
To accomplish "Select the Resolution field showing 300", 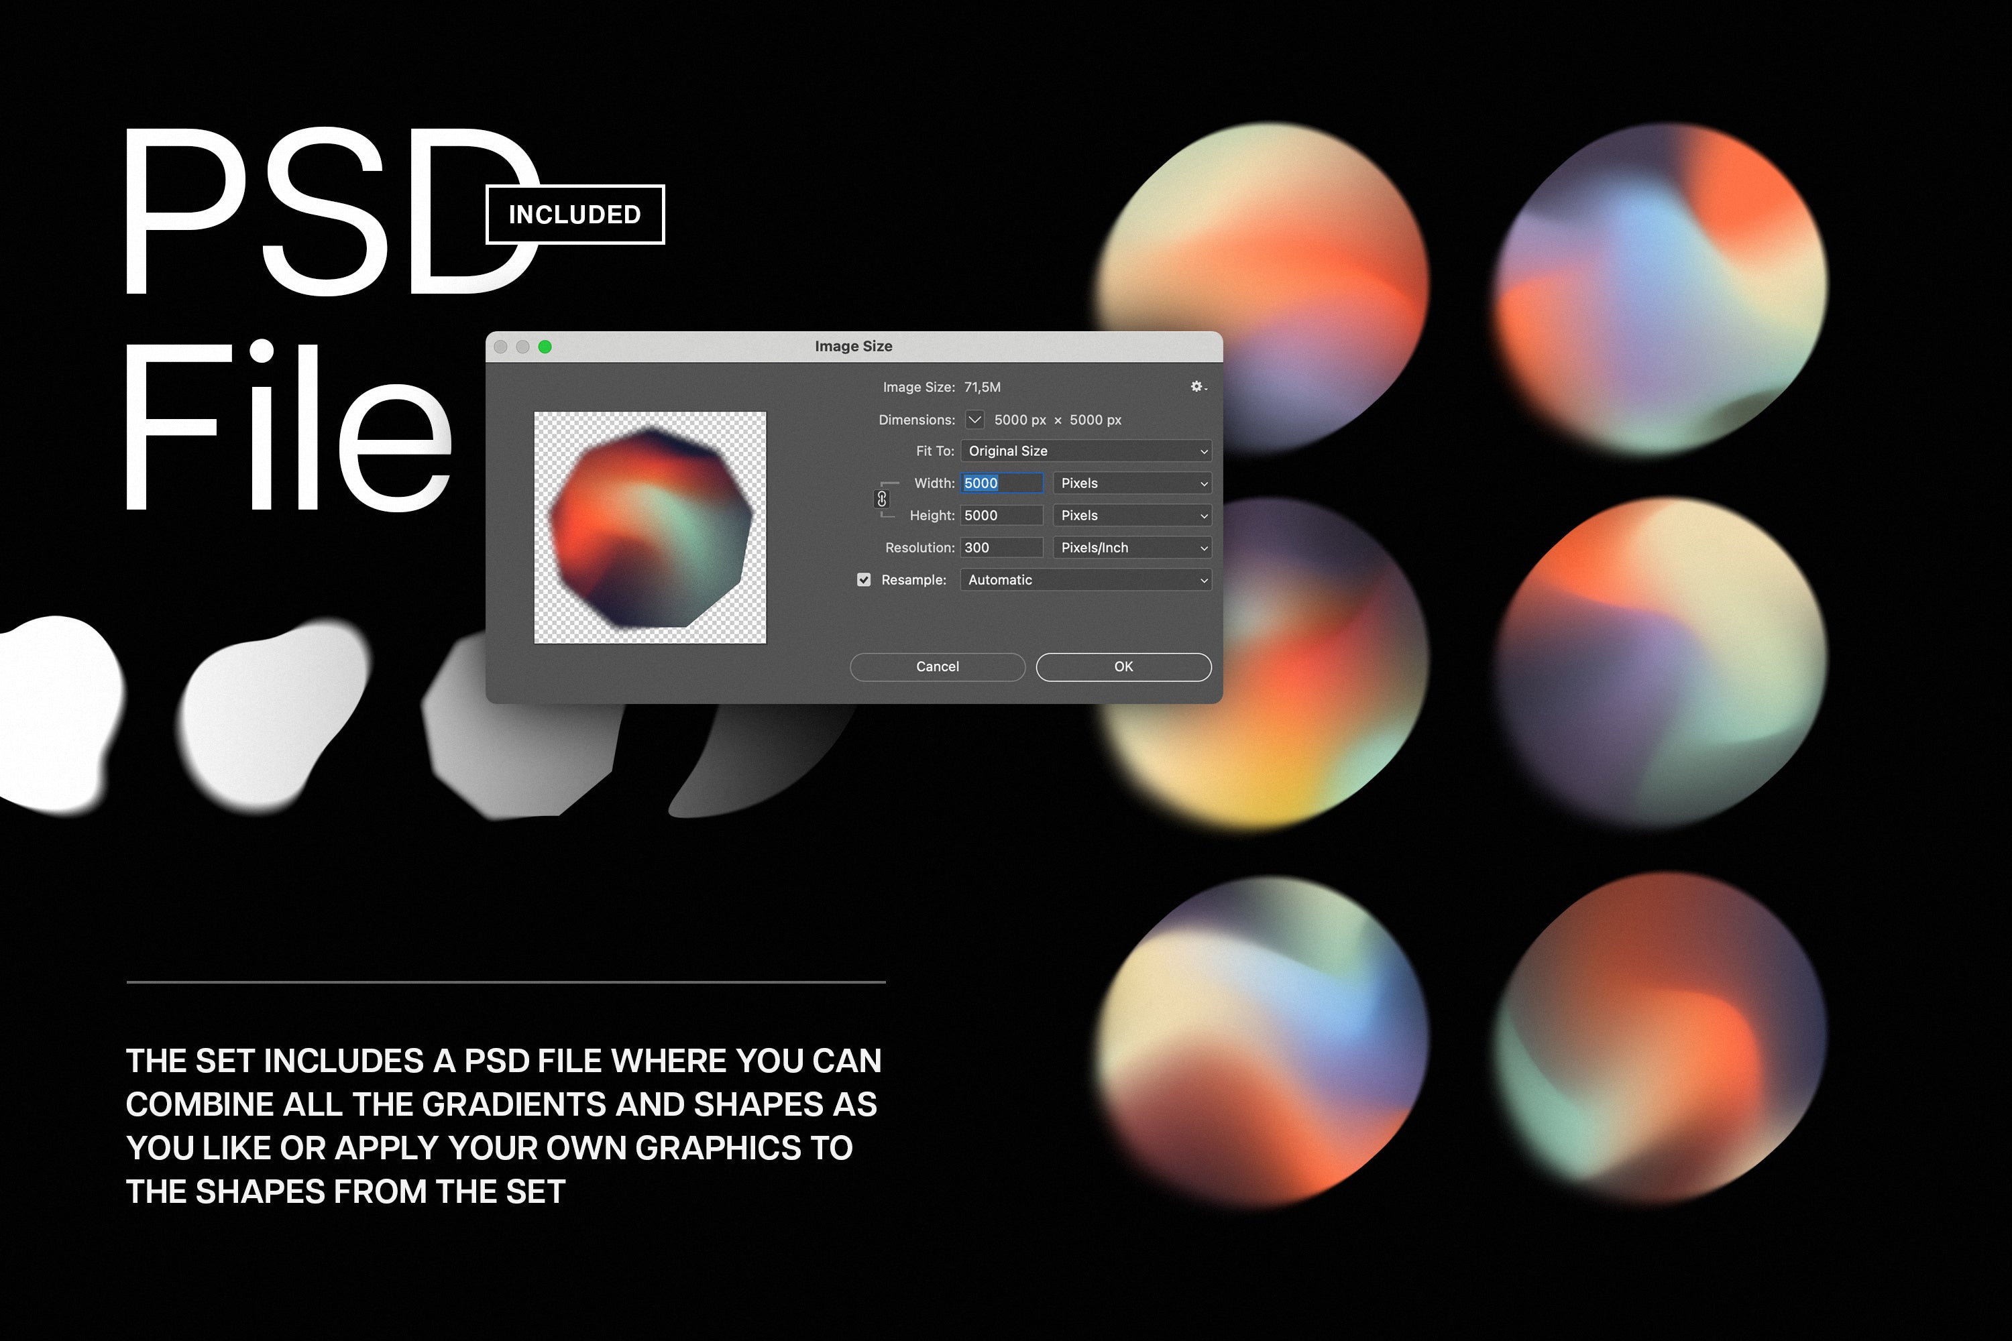I will 1001,547.
